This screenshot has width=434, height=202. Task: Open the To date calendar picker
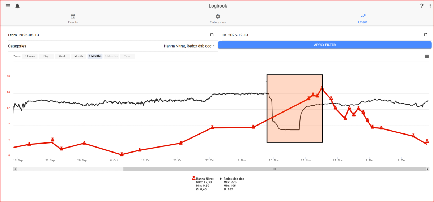coord(425,35)
